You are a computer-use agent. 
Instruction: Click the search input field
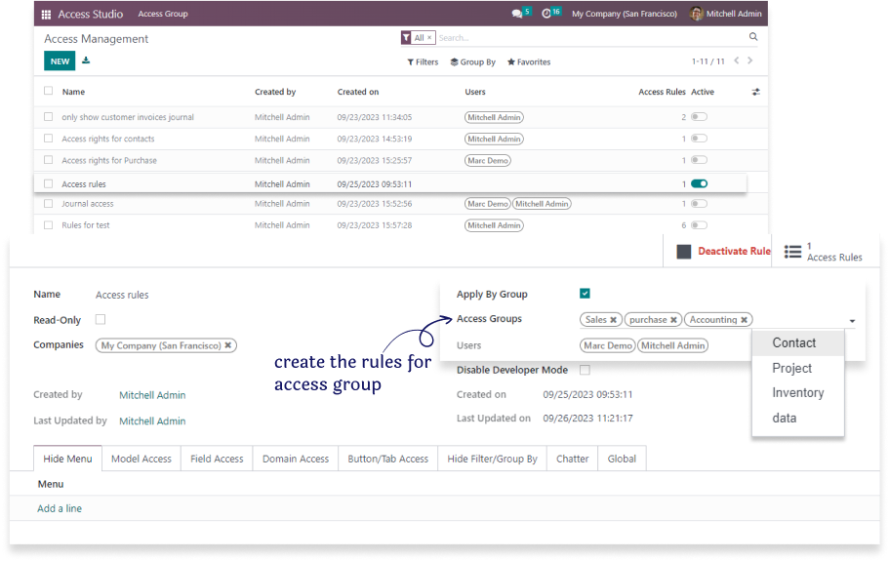point(586,38)
